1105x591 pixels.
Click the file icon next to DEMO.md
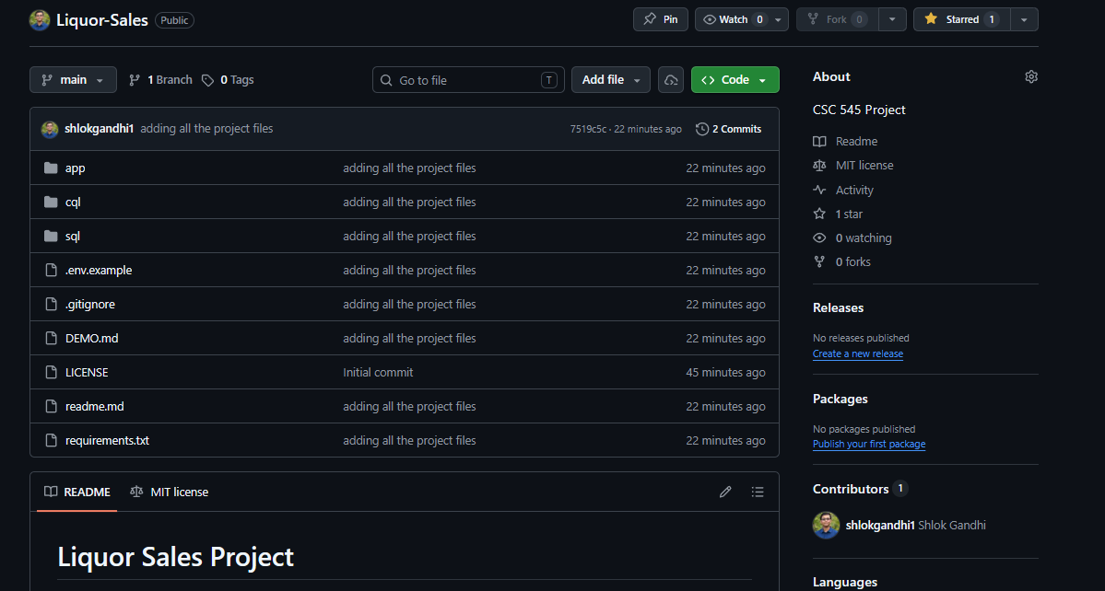pos(51,339)
